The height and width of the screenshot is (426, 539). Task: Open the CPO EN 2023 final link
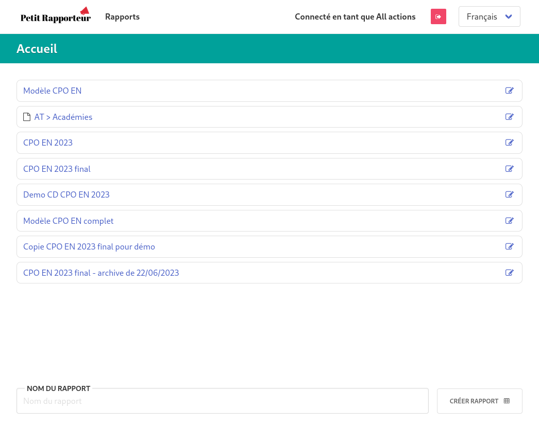pyautogui.click(x=57, y=169)
